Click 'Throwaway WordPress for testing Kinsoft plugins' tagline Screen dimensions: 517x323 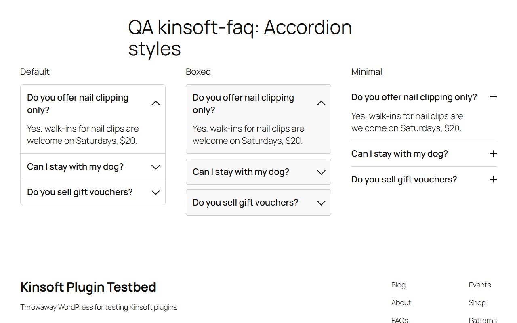tap(99, 307)
